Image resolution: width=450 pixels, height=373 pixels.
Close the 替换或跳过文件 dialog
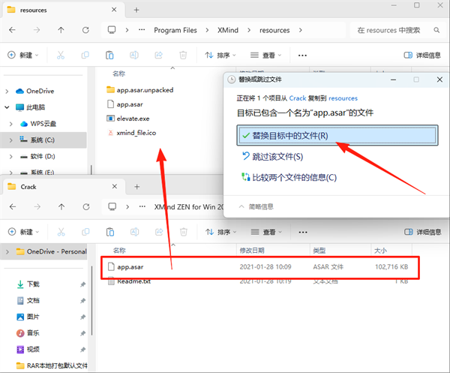click(x=439, y=80)
